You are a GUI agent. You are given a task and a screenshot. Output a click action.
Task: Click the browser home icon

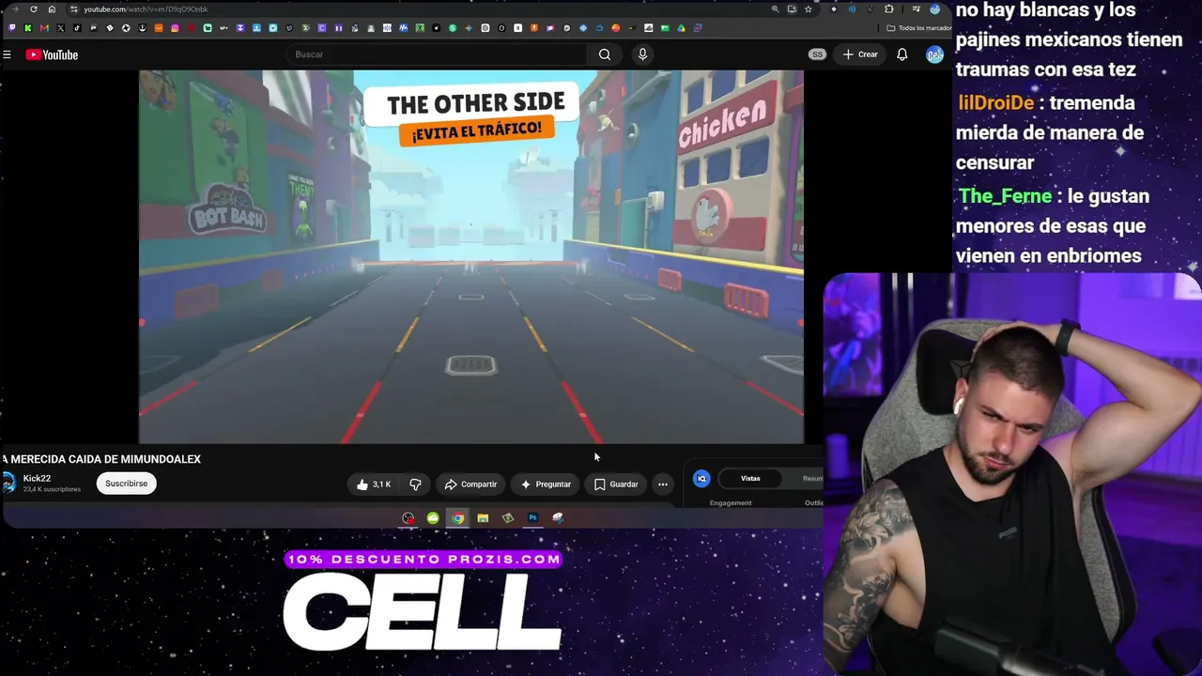52,9
